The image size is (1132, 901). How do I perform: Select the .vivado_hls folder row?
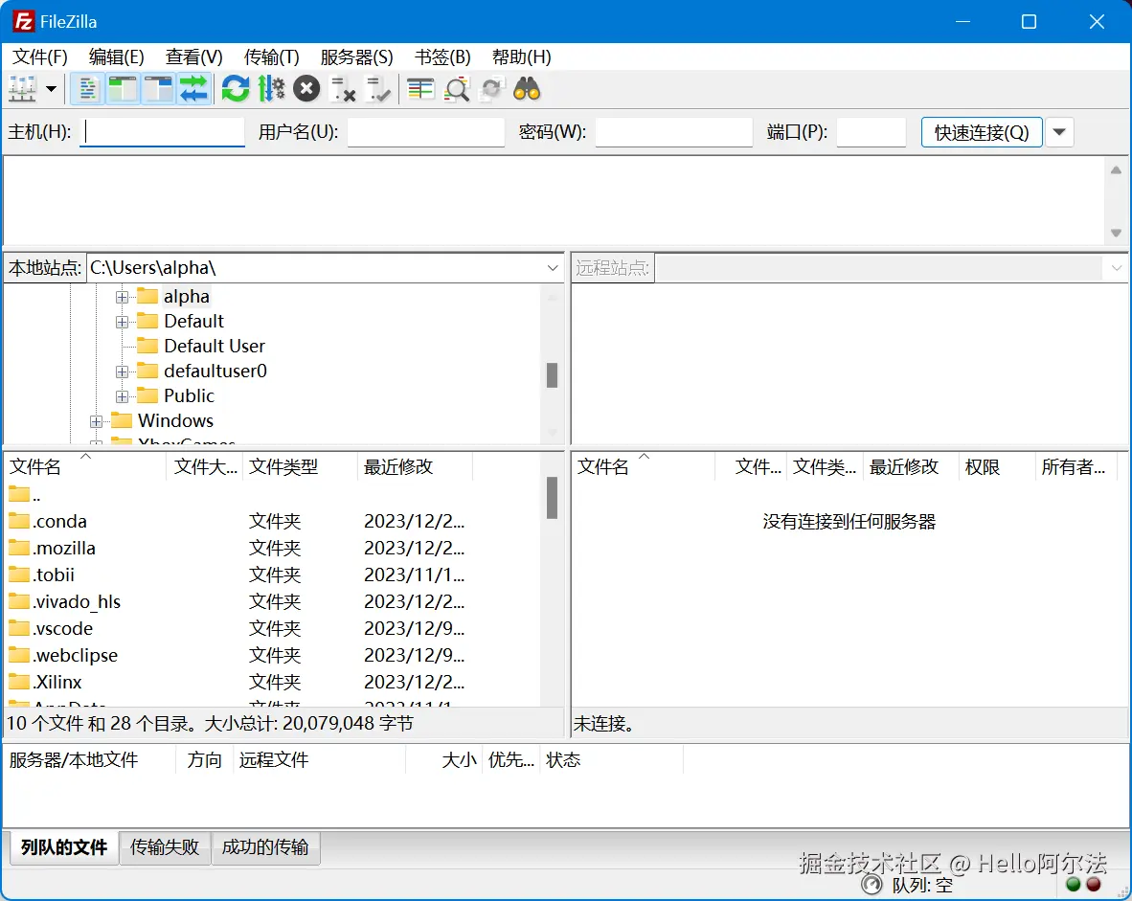pos(273,601)
